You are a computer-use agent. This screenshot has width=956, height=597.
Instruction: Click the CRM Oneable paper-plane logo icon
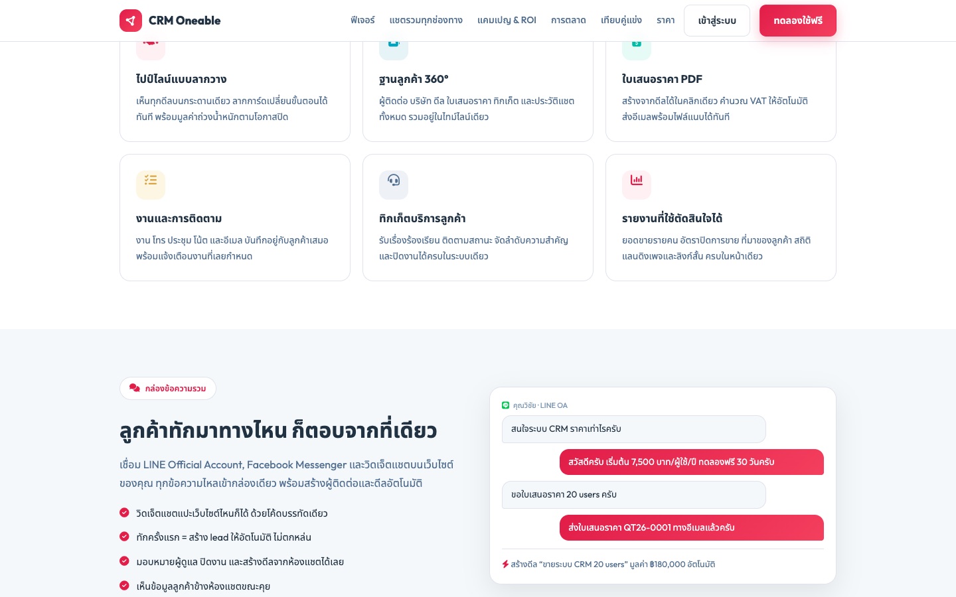[131, 21]
